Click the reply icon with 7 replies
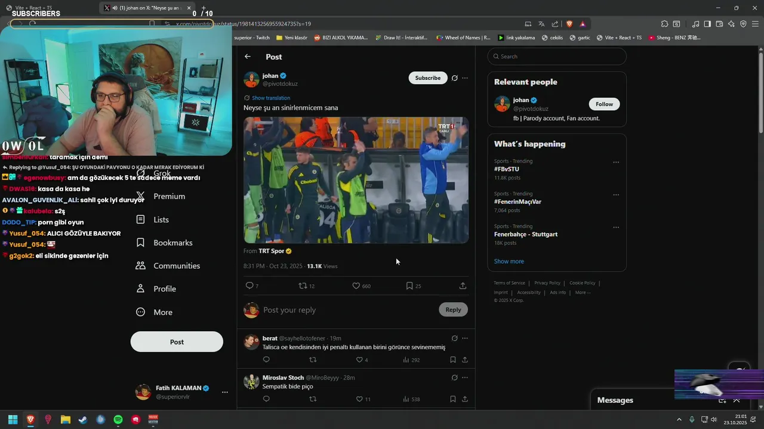This screenshot has height=429, width=764. (x=249, y=286)
